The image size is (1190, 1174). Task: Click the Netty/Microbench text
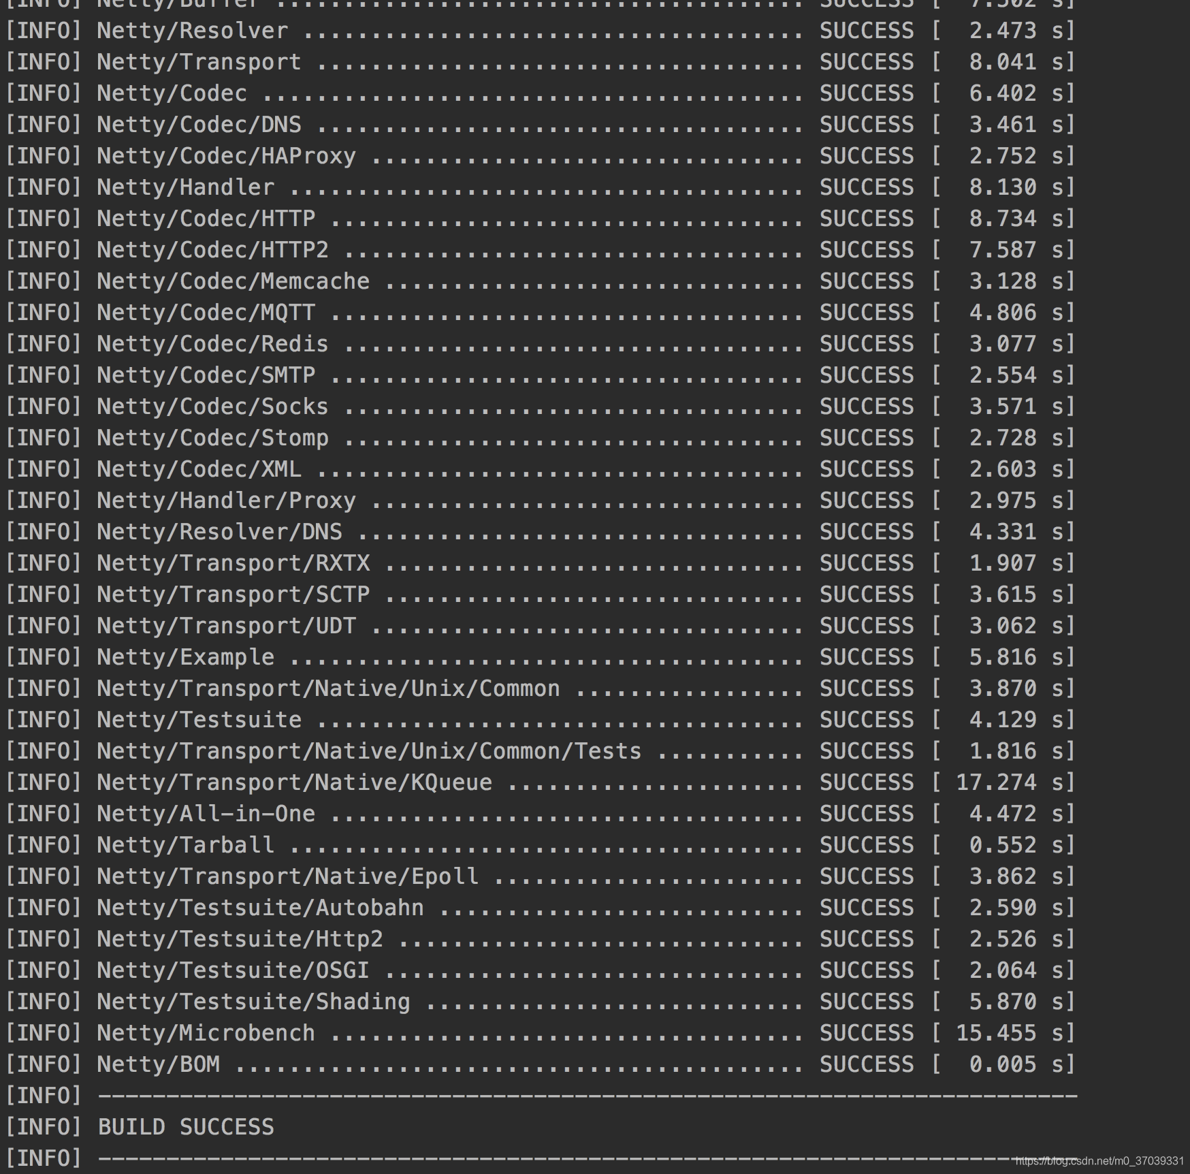[206, 1033]
